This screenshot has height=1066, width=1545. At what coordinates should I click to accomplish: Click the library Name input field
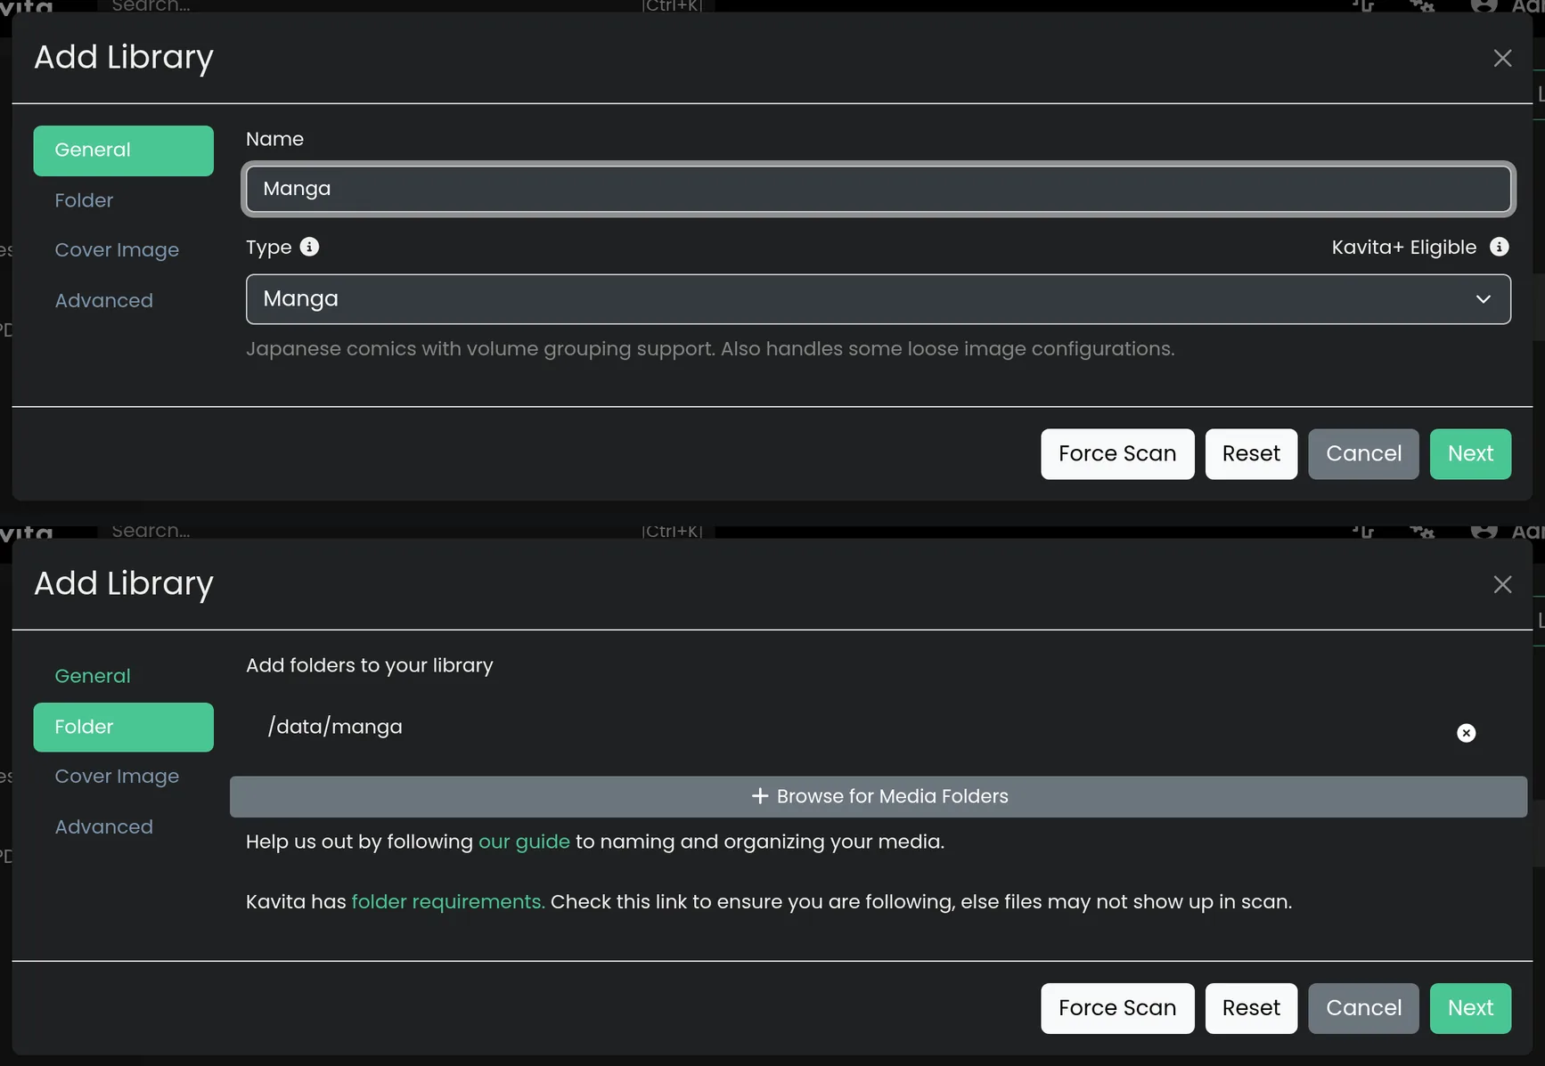[878, 189]
